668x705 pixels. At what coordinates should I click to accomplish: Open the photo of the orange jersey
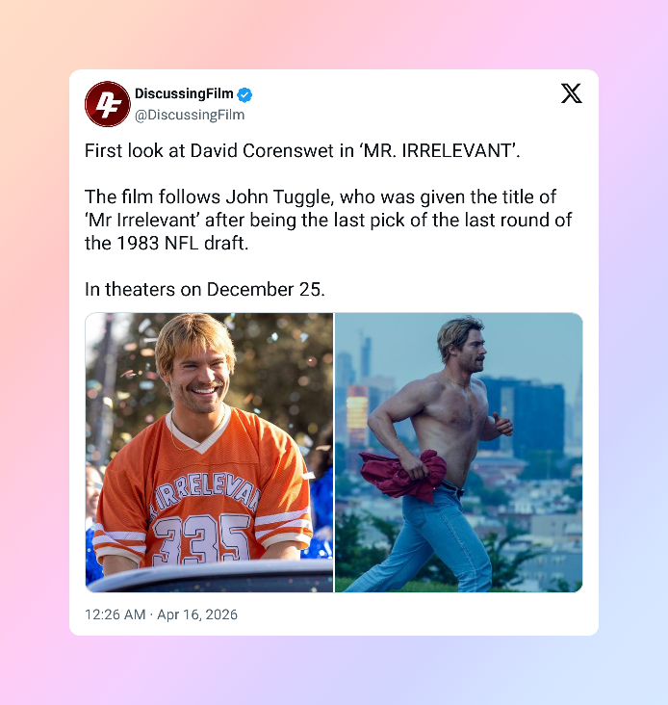pos(209,453)
